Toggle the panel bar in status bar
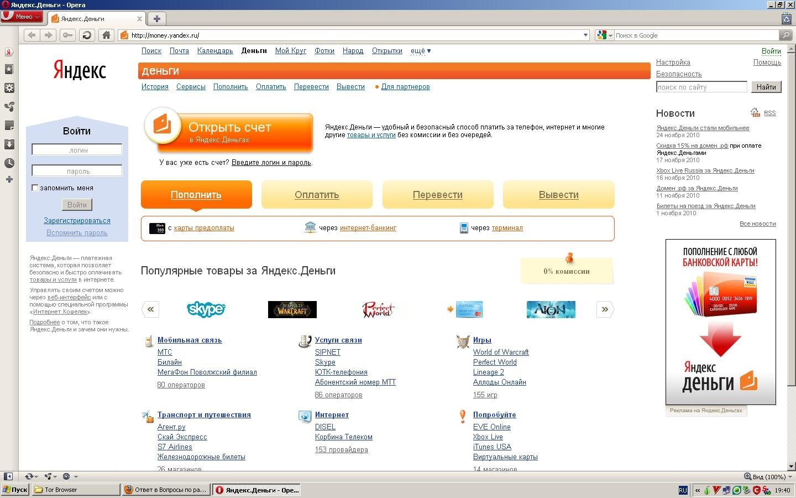The height and width of the screenshot is (498, 796). pyautogui.click(x=8, y=476)
